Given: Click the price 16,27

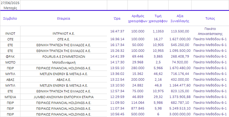Looking at the screenshot, I should [x=158, y=39].
